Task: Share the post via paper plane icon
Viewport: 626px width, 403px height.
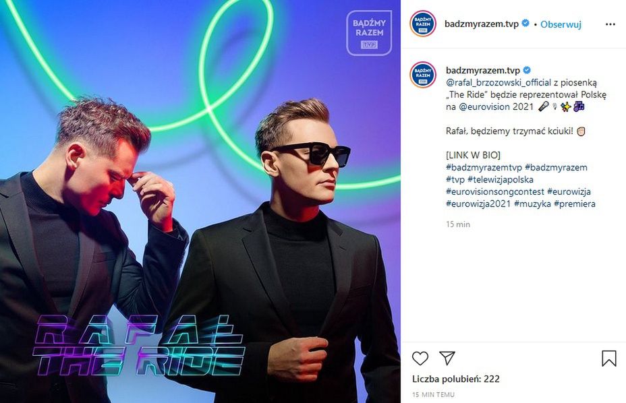Action: [x=447, y=359]
